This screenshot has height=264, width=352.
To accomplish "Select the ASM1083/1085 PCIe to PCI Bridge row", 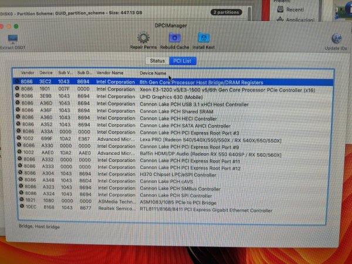I will point(173,202).
